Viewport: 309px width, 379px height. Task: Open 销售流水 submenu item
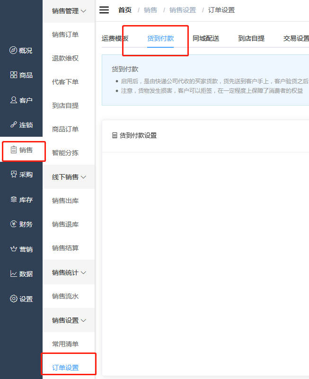pyautogui.click(x=65, y=296)
